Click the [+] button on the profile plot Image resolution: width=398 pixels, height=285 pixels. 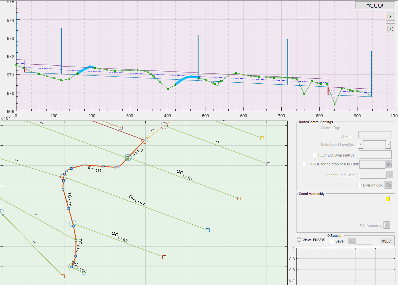click(x=390, y=29)
